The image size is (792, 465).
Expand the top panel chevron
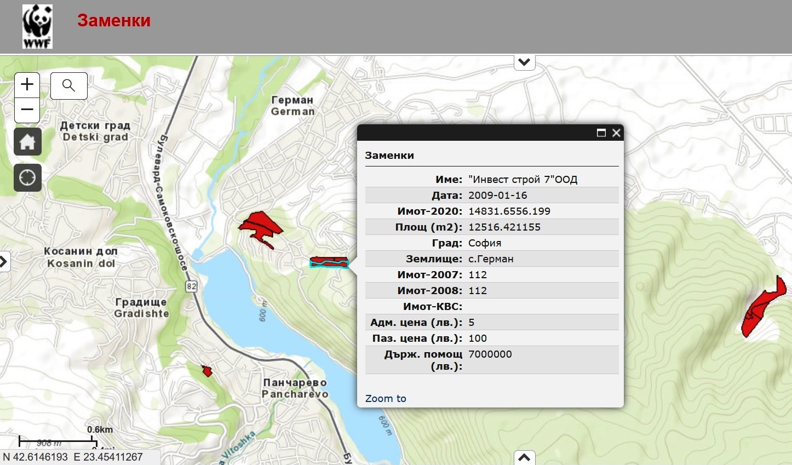click(524, 62)
